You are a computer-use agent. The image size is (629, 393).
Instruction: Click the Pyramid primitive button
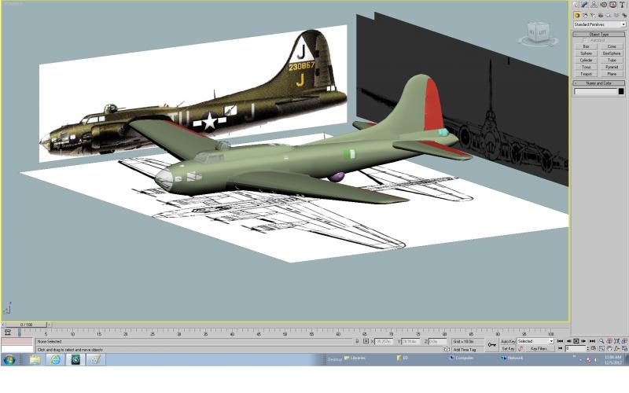(x=612, y=67)
